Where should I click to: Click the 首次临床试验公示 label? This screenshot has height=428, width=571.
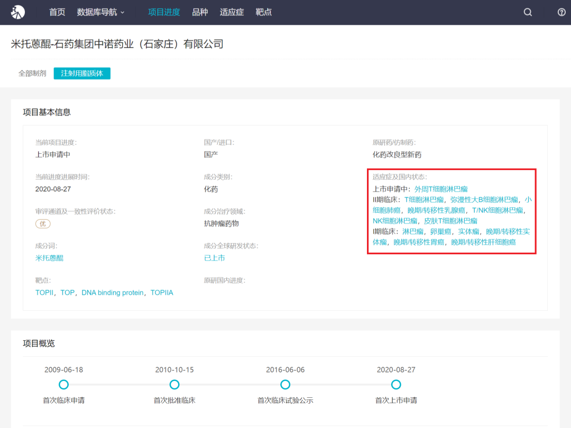click(x=285, y=401)
